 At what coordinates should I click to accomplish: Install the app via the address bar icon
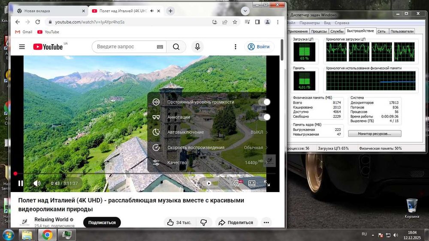coord(215,22)
